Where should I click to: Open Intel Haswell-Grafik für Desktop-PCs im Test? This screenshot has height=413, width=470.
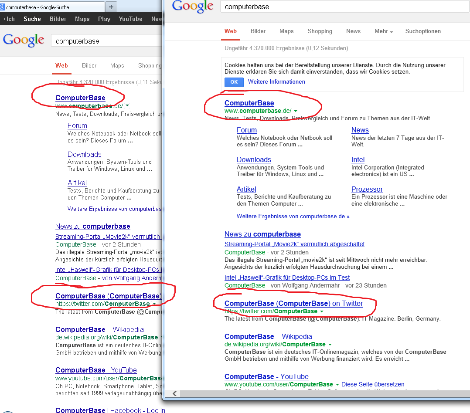click(287, 278)
